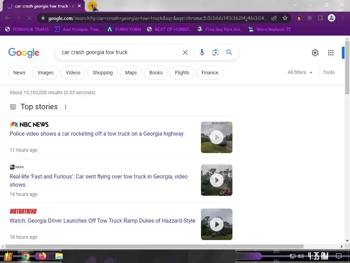
Task: Submit search with magnifying glass icon
Action: point(229,52)
